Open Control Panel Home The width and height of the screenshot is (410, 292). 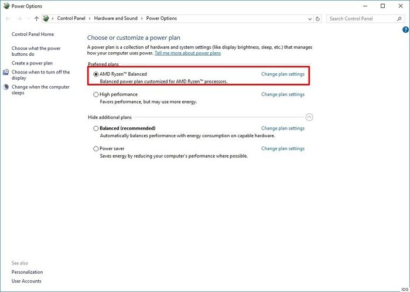click(x=33, y=34)
